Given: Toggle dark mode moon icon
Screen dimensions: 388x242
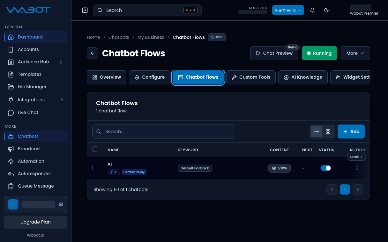Looking at the screenshot, I should (x=326, y=10).
